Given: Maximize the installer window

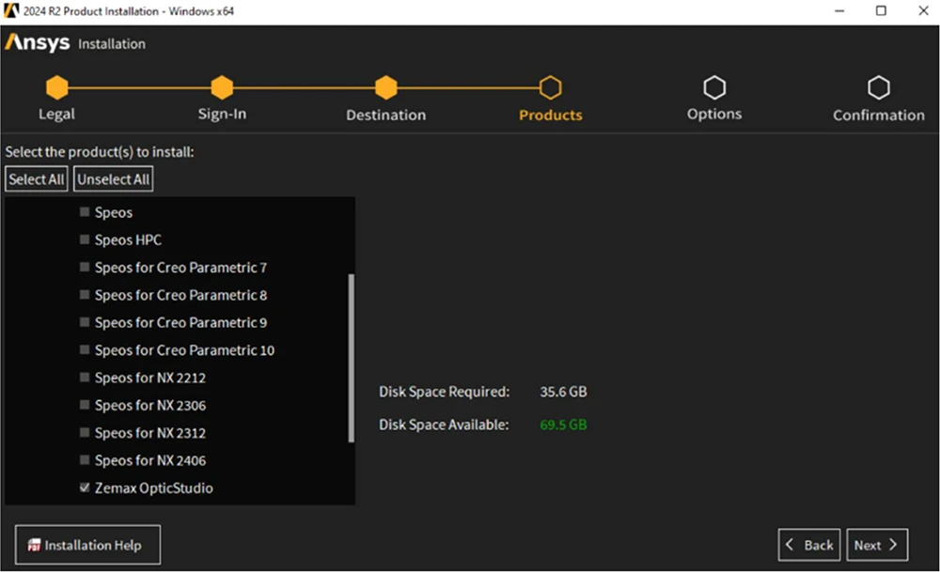Looking at the screenshot, I should (x=882, y=10).
